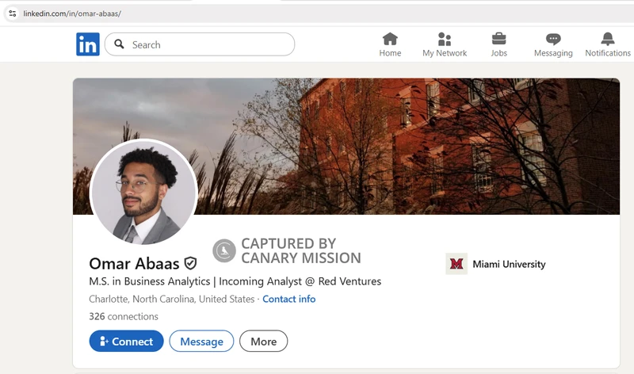Image resolution: width=634 pixels, height=374 pixels.
Task: Click the Charlotte, North Carolina location text
Action: pyautogui.click(x=171, y=299)
